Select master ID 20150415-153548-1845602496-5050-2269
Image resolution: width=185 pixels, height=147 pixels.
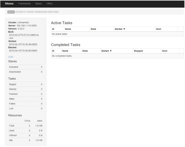(x=37, y=12)
